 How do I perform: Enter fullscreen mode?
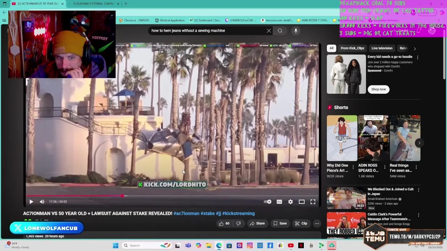pyautogui.click(x=313, y=201)
